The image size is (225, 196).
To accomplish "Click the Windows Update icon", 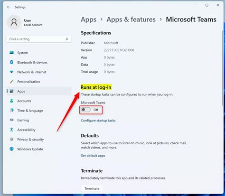I will tap(11, 149).
